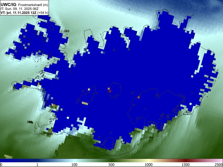
Task: Click the color scale tick '1000'
Action: pyautogui.click(x=148, y=165)
